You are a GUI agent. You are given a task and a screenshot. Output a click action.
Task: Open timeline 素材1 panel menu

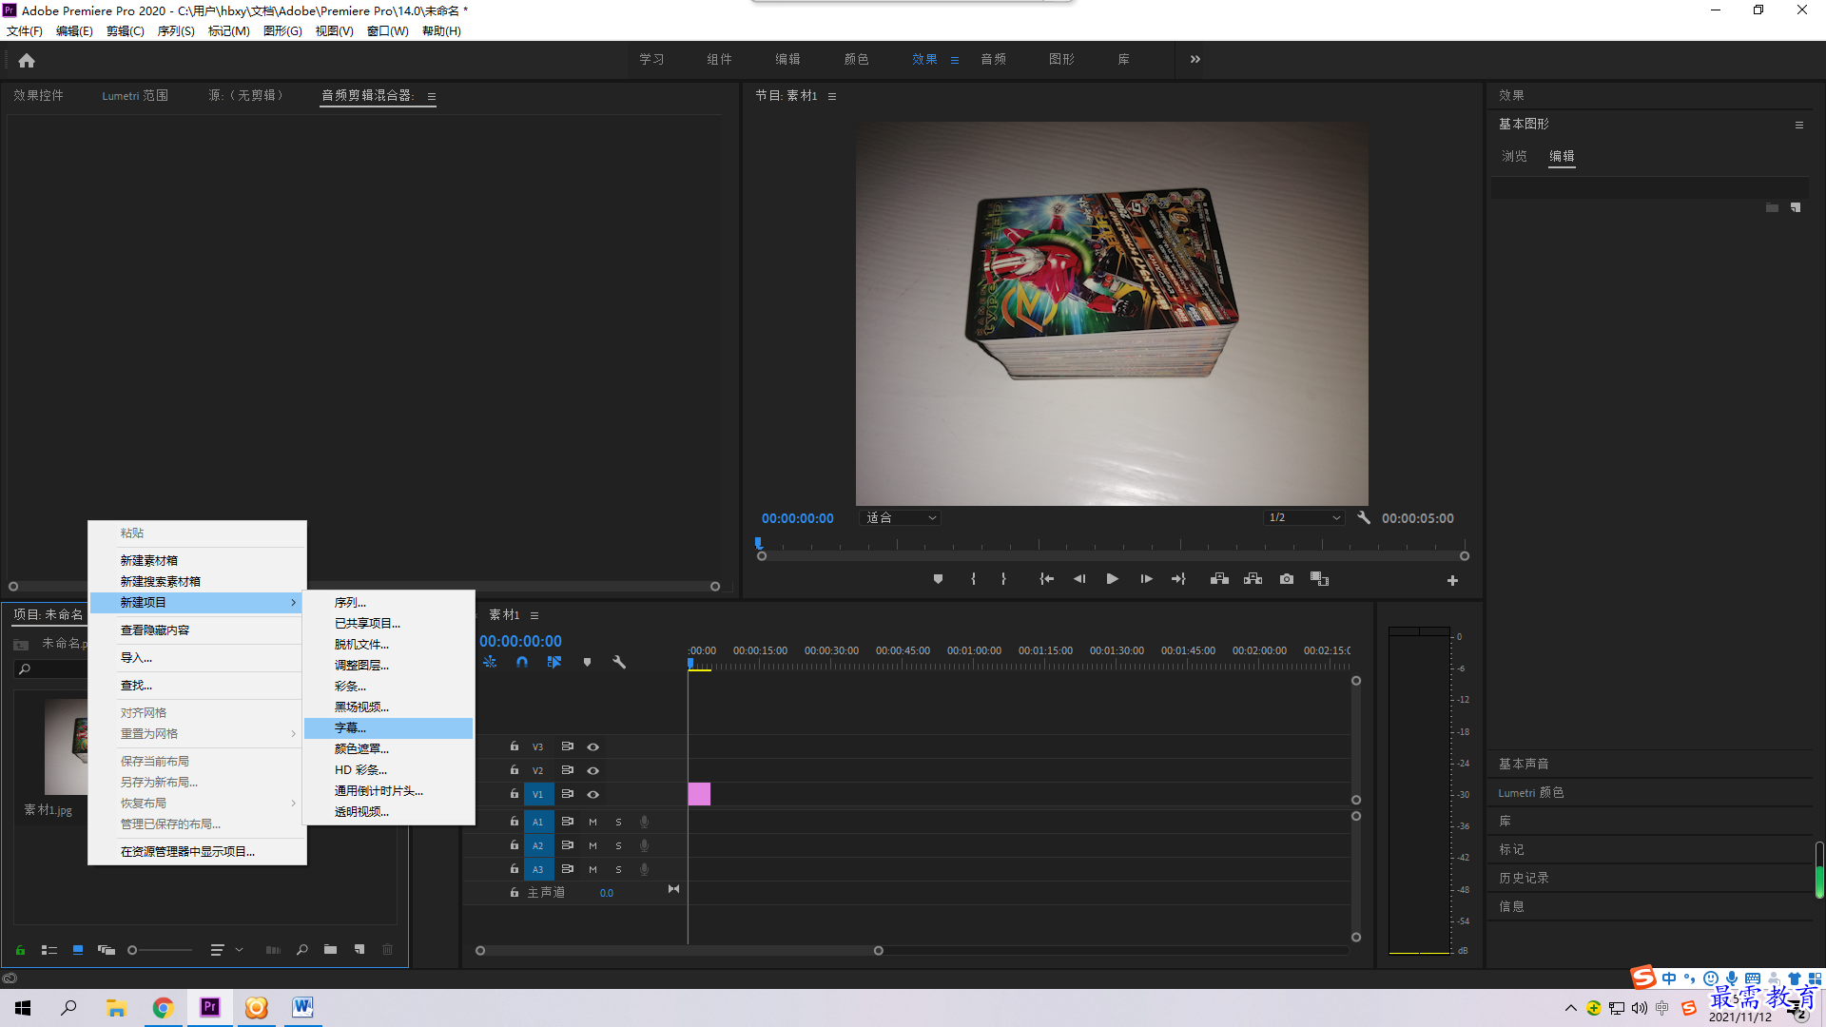click(534, 615)
